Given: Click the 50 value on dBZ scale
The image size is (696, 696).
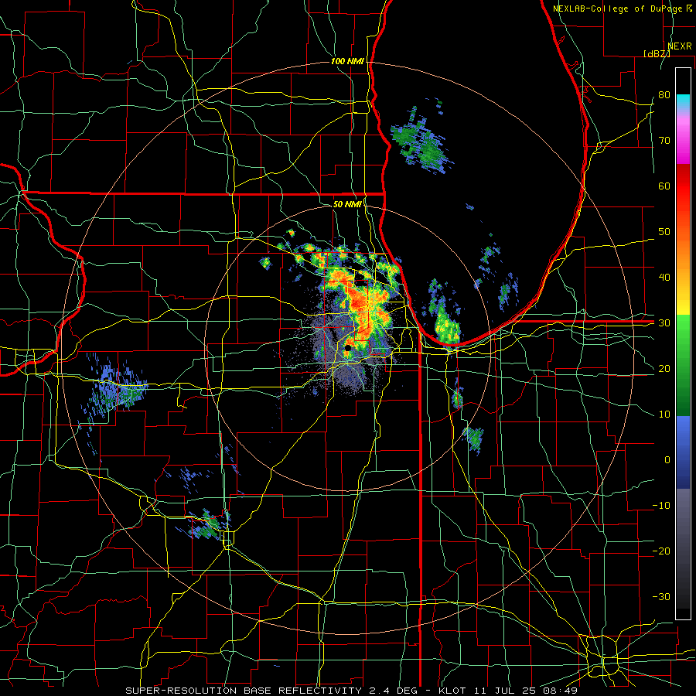Looking at the screenshot, I should [664, 232].
